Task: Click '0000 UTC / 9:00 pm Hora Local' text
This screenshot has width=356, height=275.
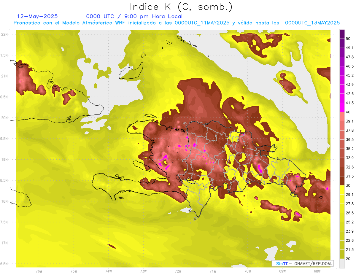Action: point(134,16)
